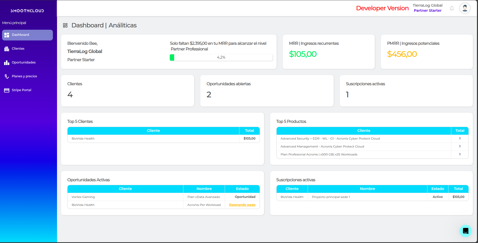Click the Dashboard grid icon in sidebar

[x=7, y=35]
